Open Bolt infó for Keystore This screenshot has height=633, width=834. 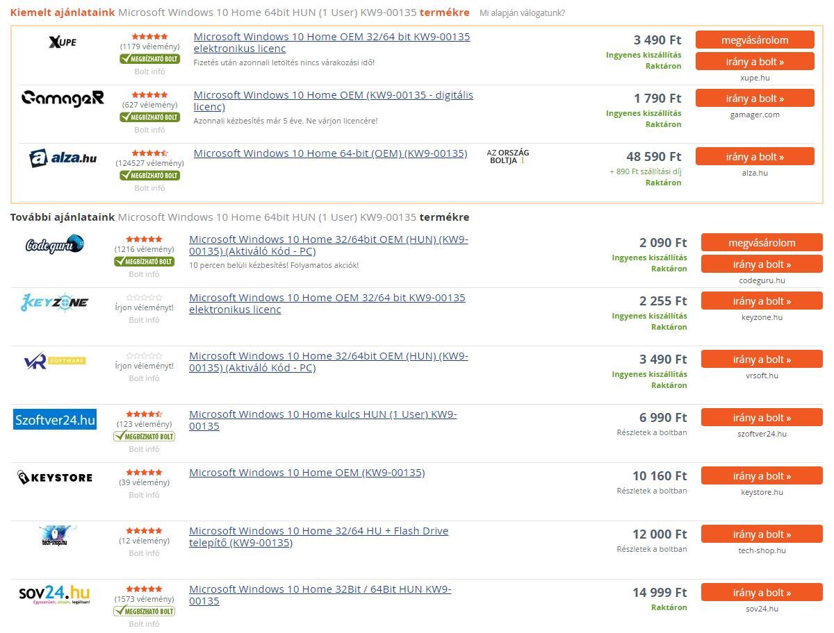click(x=144, y=495)
